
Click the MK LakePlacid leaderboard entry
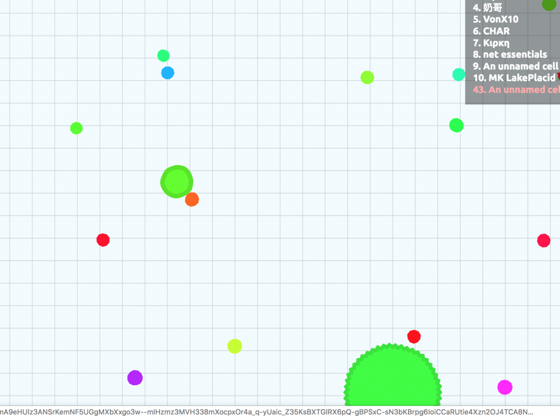click(x=514, y=78)
